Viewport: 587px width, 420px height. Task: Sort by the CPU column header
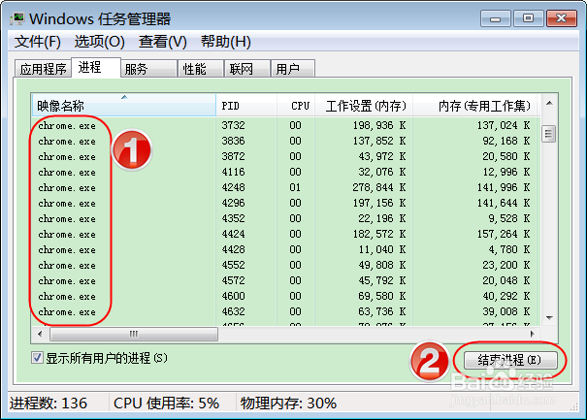tap(296, 105)
